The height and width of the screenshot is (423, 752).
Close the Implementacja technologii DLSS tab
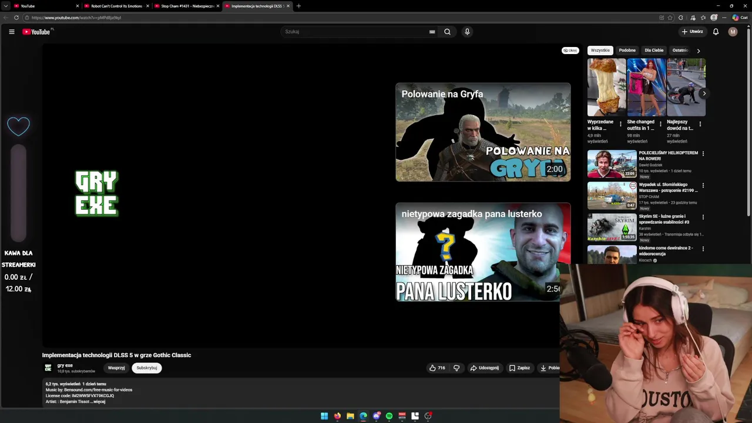(x=288, y=6)
